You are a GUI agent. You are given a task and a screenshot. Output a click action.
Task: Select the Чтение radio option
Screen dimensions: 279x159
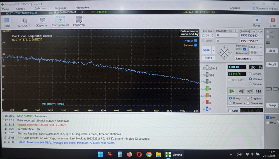coord(250,79)
